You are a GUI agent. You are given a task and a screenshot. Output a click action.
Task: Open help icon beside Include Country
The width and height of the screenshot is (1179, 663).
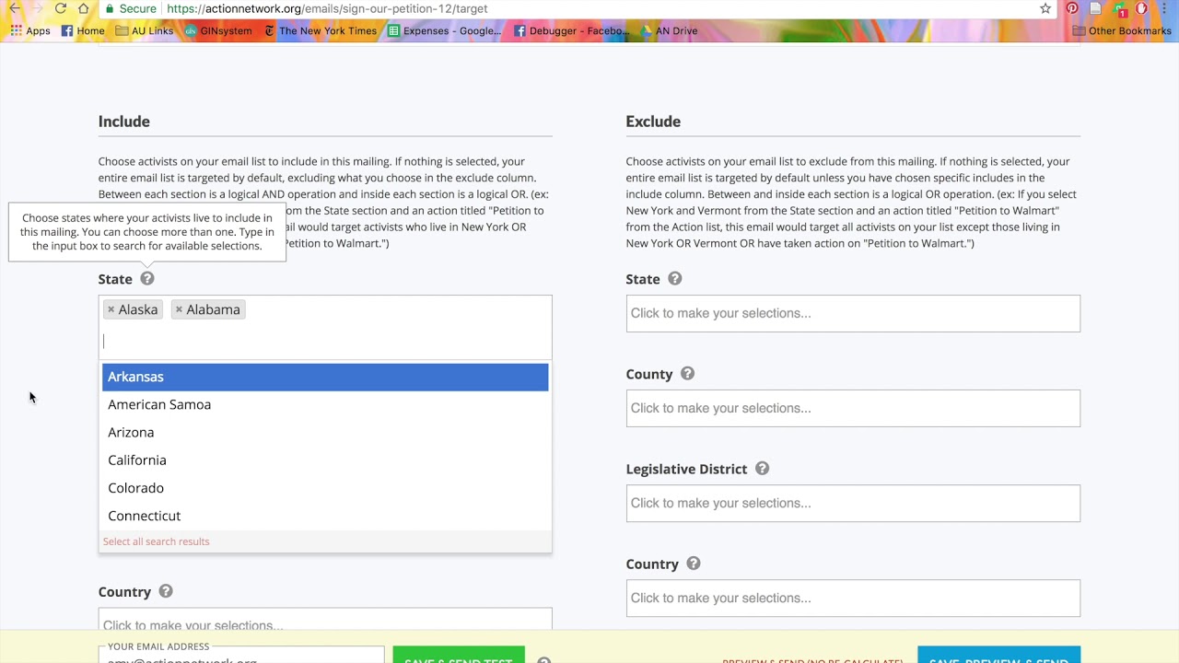pyautogui.click(x=165, y=591)
